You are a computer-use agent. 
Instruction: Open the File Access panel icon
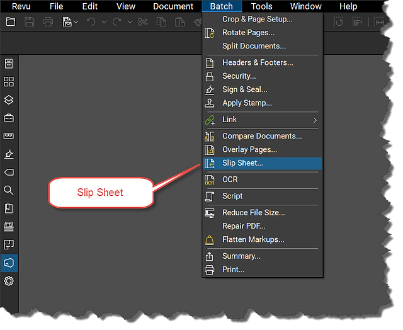(x=9, y=64)
